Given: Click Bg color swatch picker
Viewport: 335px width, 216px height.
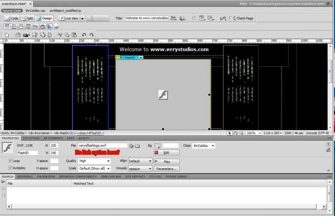Looking at the screenshot, I should coord(157,145).
